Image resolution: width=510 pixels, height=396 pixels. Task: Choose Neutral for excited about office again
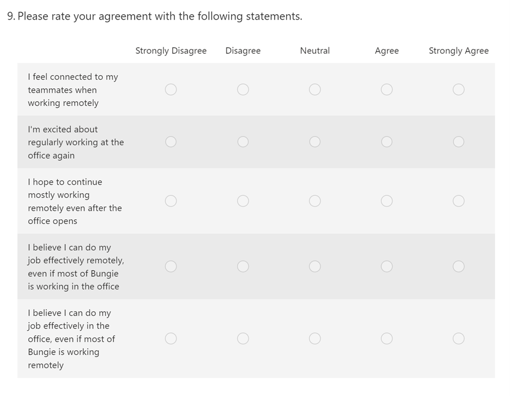(315, 142)
